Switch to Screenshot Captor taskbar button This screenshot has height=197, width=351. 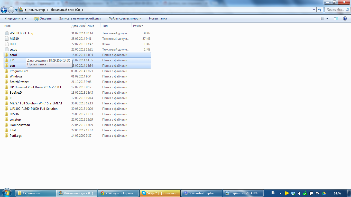point(201,193)
